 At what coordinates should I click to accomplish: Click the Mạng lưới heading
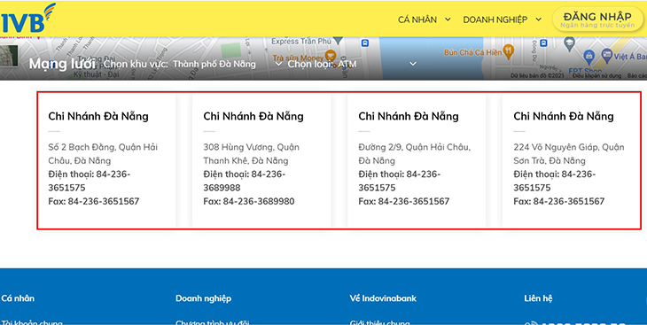point(62,64)
